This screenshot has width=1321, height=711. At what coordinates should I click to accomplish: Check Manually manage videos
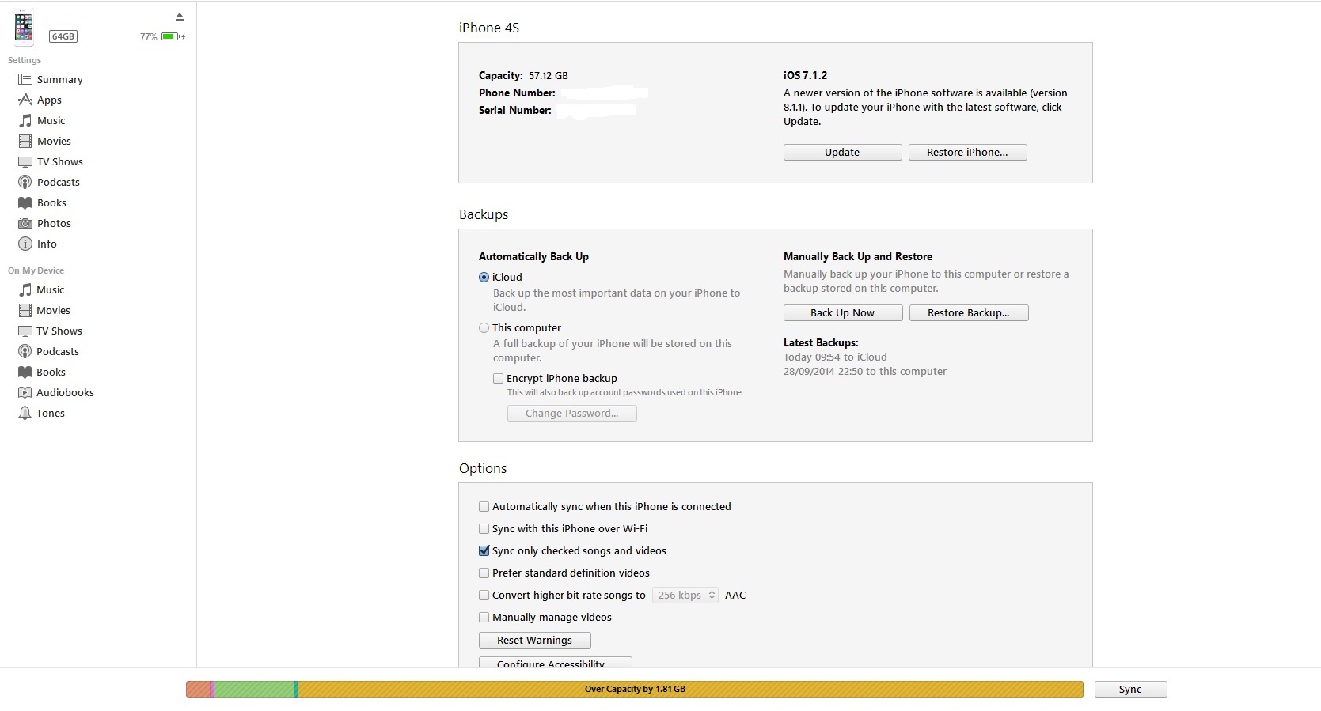tap(484, 618)
